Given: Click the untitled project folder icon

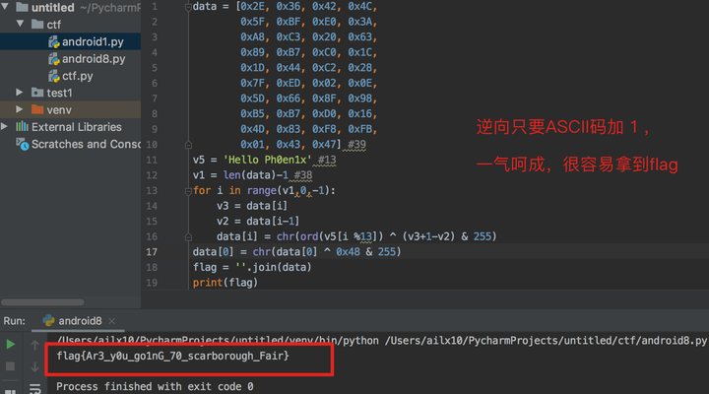Looking at the screenshot, I should (x=22, y=7).
